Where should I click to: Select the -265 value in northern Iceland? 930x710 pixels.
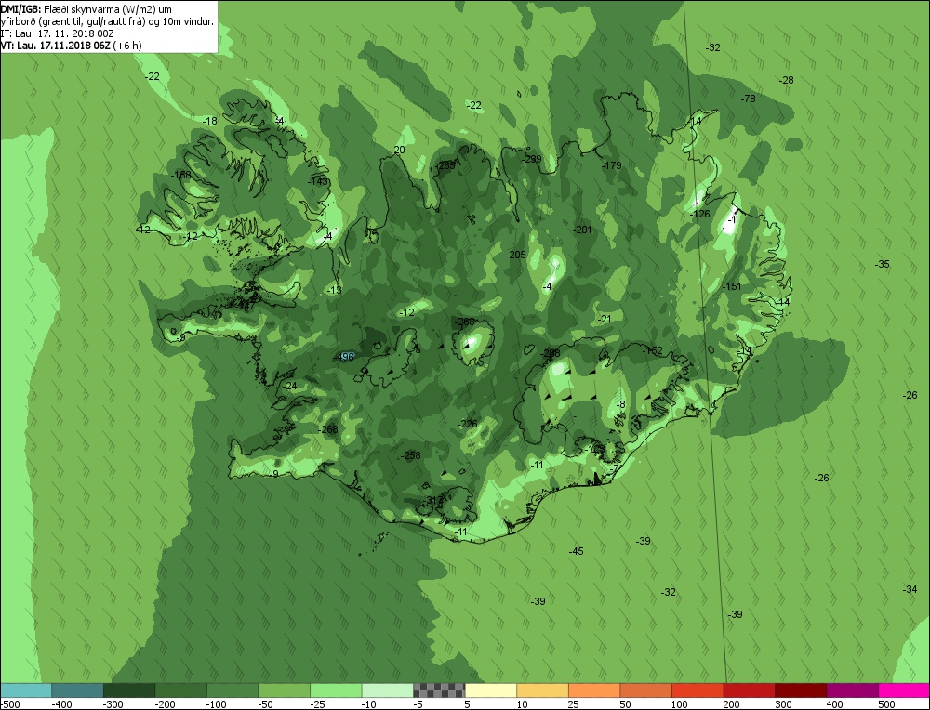click(x=445, y=165)
